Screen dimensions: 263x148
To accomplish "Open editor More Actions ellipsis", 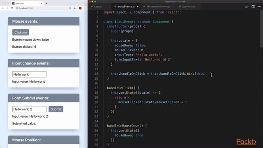I will (x=259, y=7).
